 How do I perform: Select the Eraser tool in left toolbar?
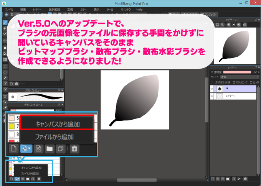tap(5, 28)
